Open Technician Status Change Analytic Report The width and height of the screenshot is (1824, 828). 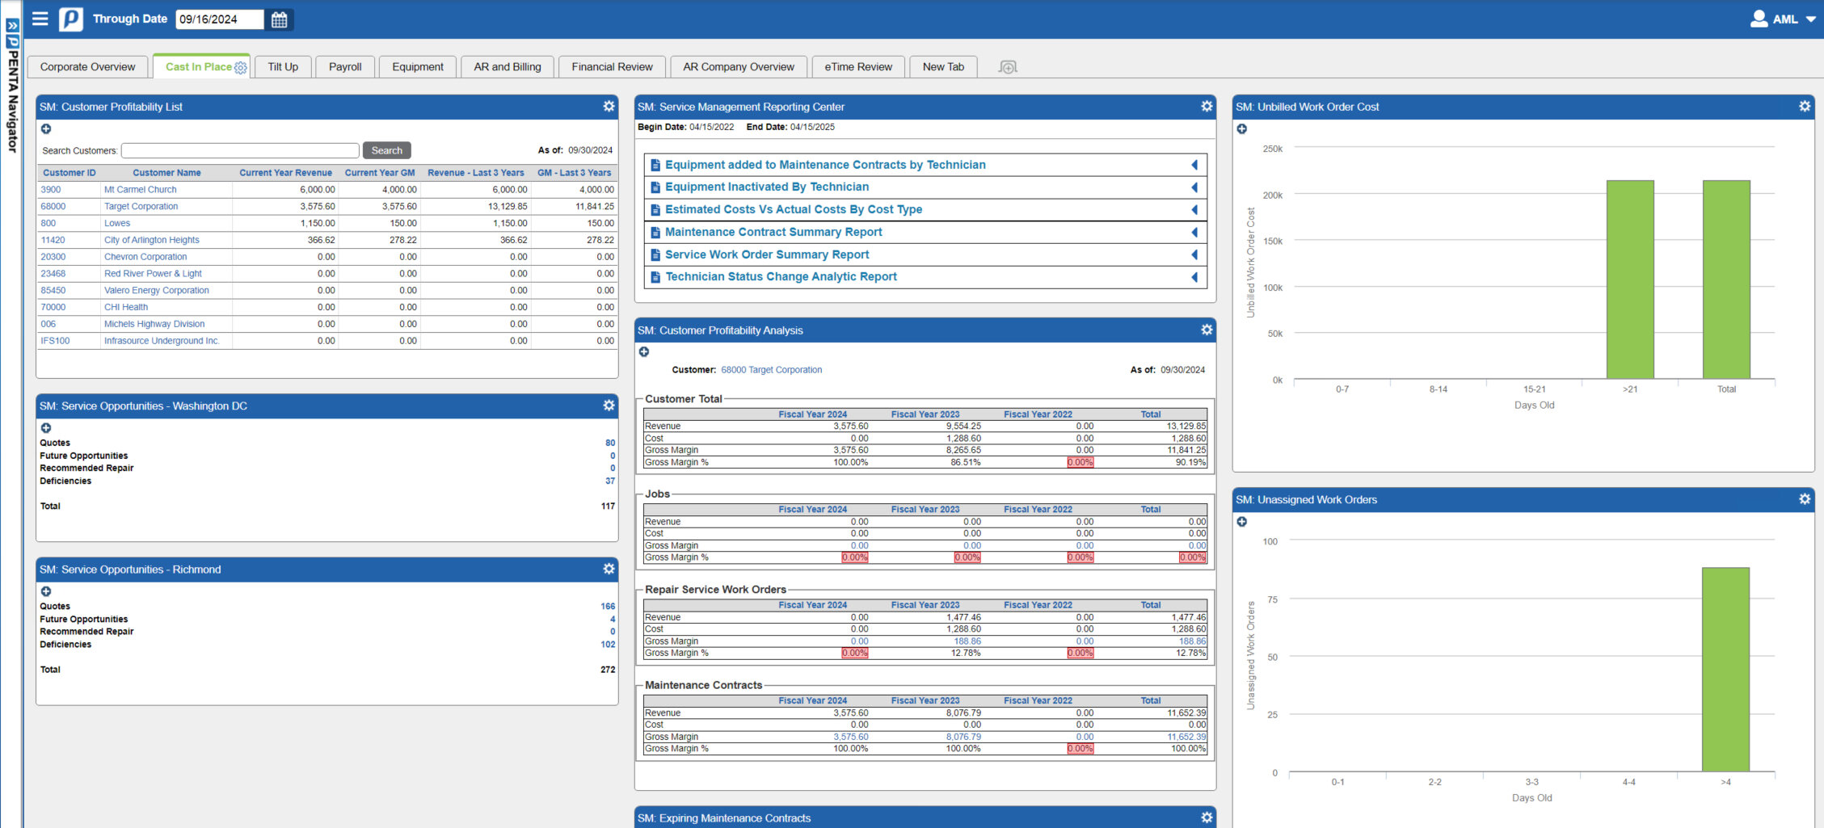tap(781, 277)
